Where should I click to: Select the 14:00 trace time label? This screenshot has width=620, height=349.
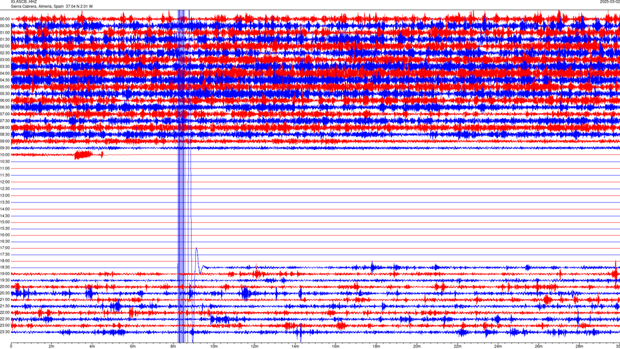(x=5, y=209)
